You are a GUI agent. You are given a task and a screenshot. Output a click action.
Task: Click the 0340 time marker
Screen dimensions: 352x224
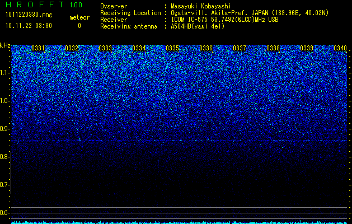[x=340, y=48]
